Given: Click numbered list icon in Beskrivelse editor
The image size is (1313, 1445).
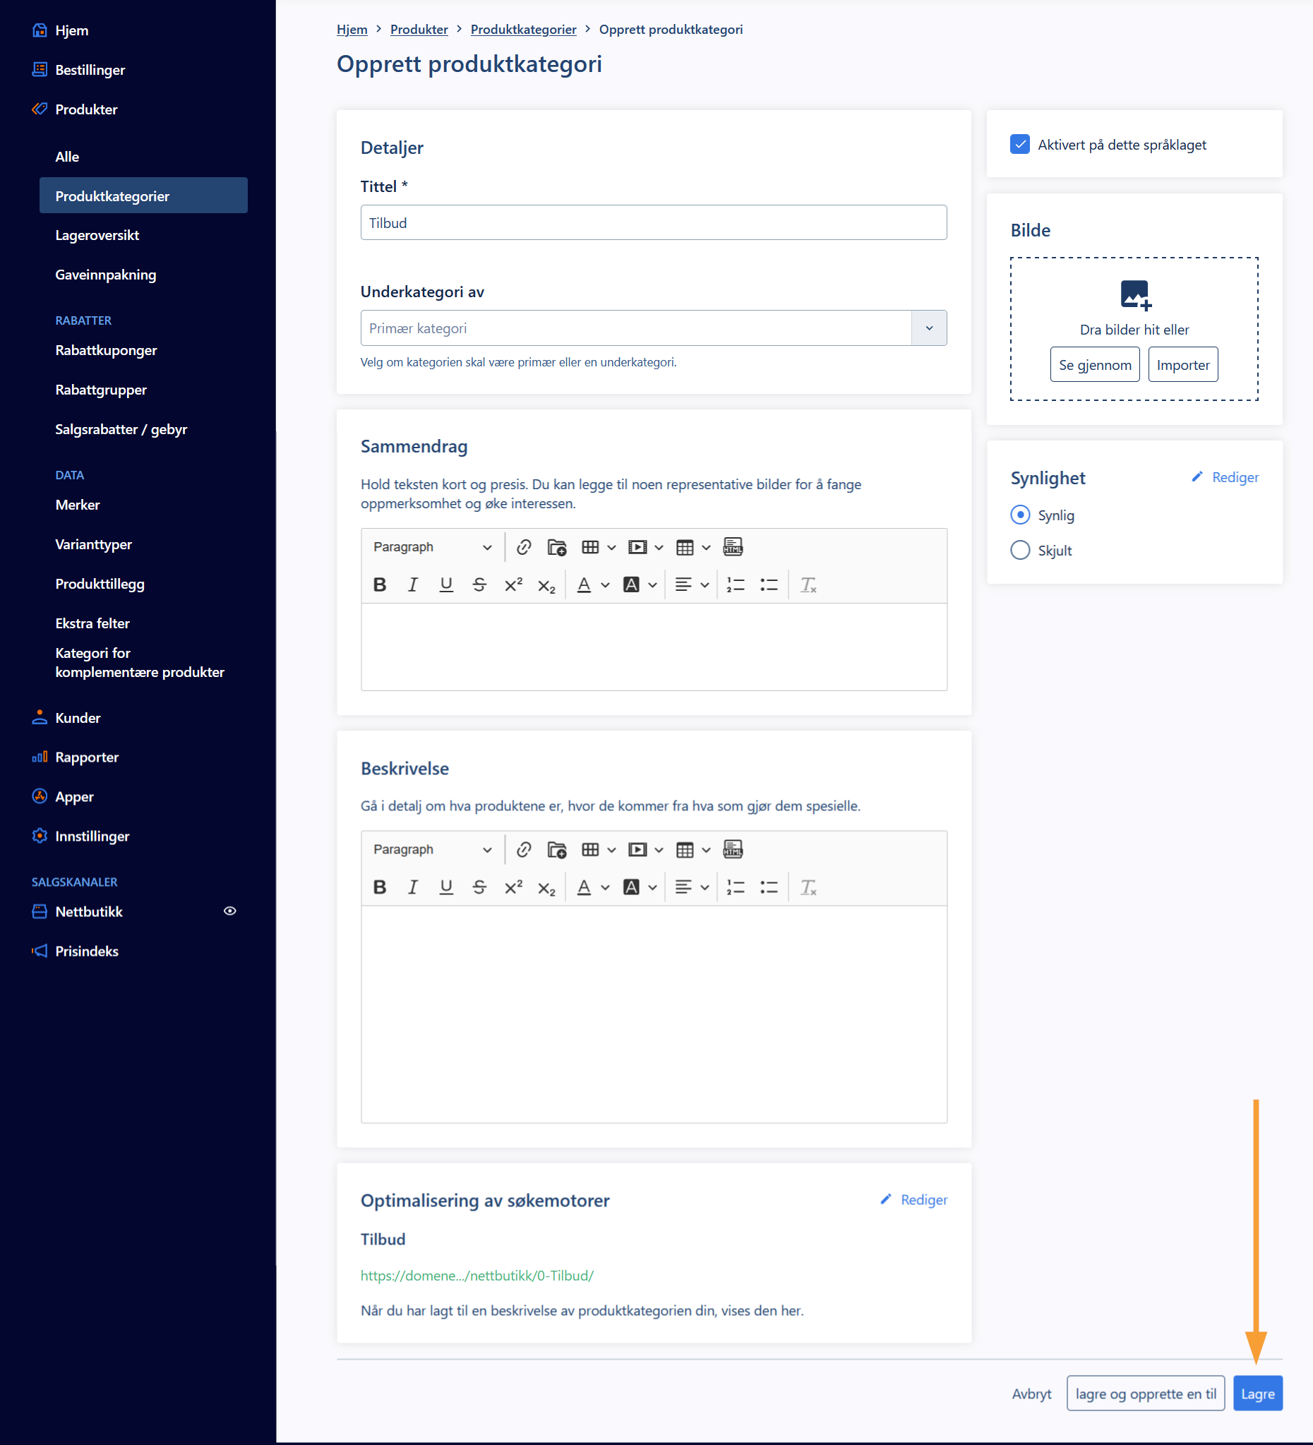Looking at the screenshot, I should coord(736,887).
